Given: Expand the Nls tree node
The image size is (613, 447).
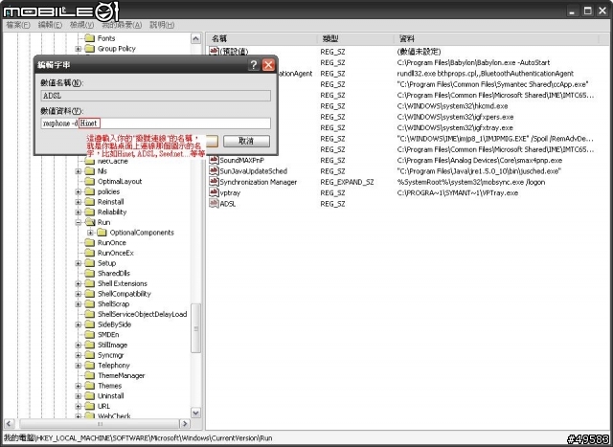Looking at the screenshot, I should pyautogui.click(x=79, y=171).
